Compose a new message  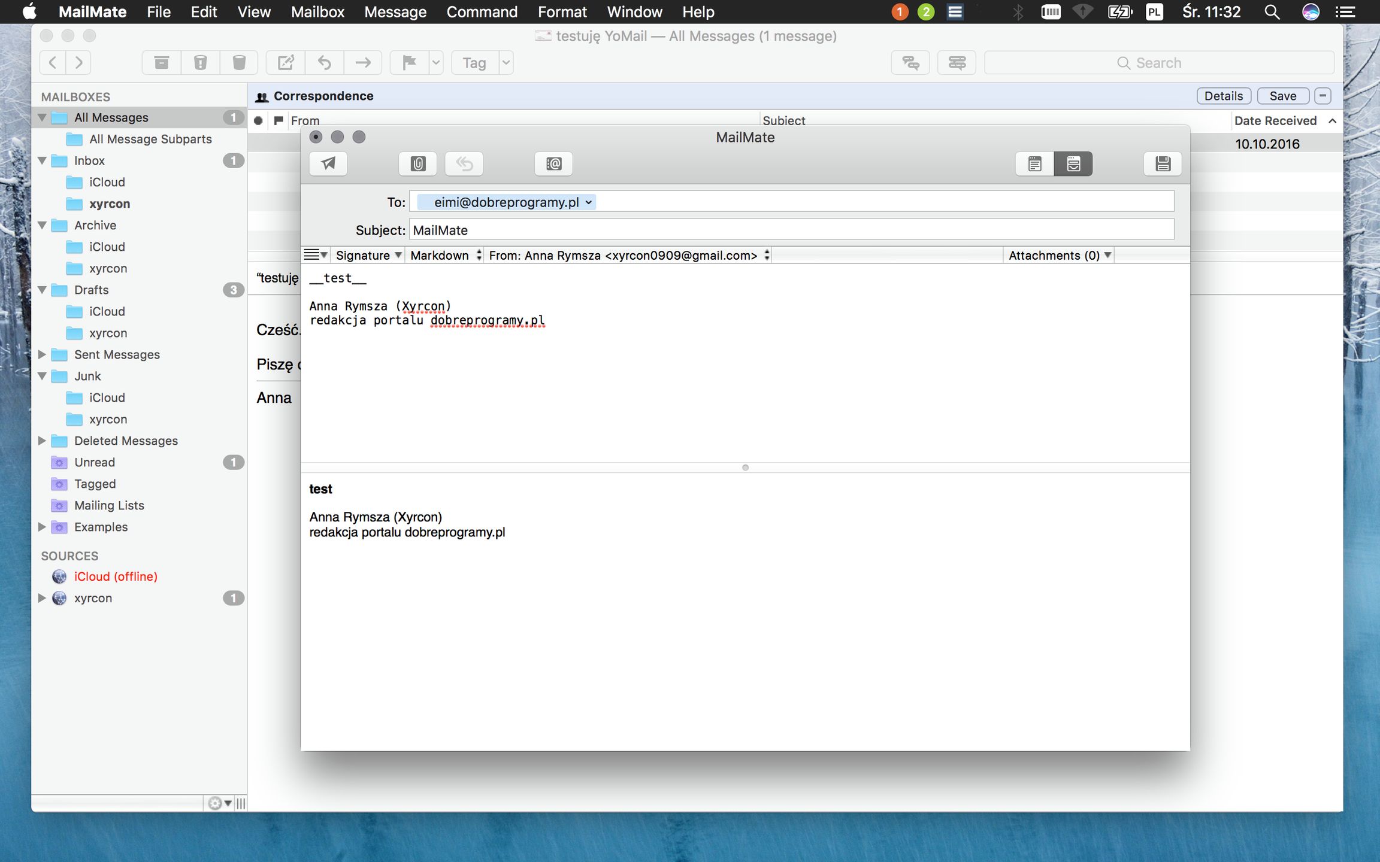pos(286,62)
